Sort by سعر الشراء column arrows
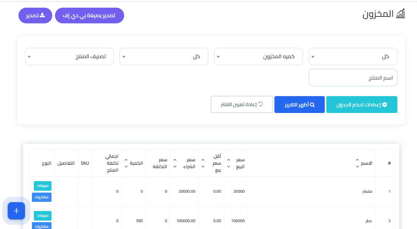 (x=175, y=163)
